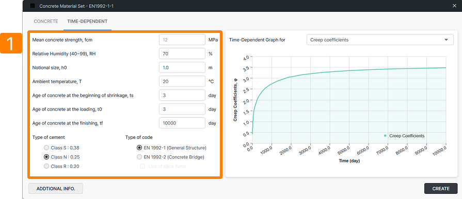
Task: Click the ADDTIONAL INFO. button
Action: coord(56,189)
